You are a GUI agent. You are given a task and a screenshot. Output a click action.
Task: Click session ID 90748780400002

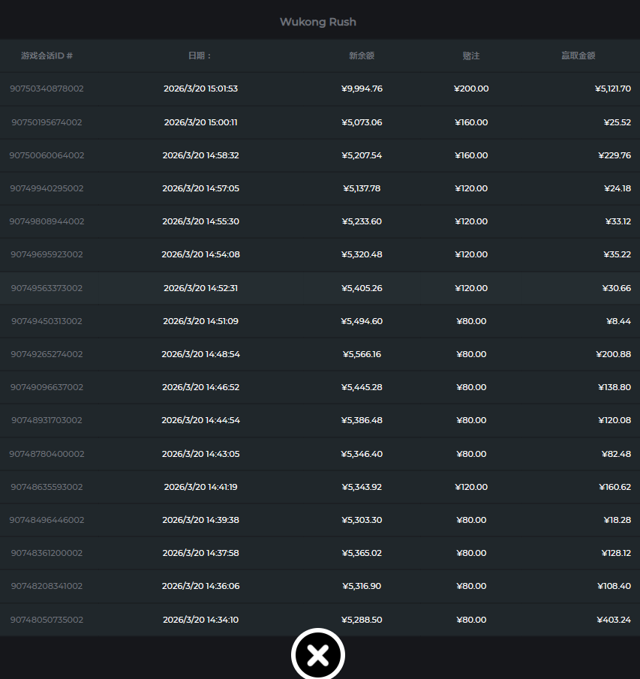click(x=47, y=454)
